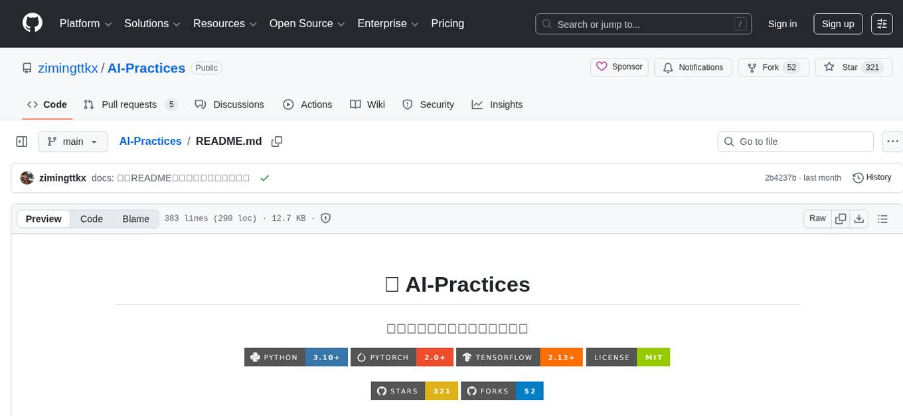
Task: Open the more options kebab menu
Action: [892, 141]
